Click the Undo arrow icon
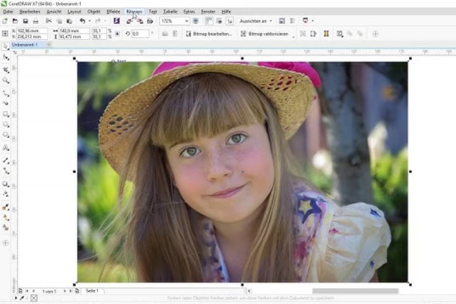Screen dimensions: 456x304 (82, 21)
